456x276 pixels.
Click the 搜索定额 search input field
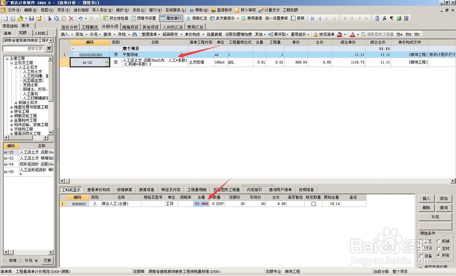(x=23, y=49)
